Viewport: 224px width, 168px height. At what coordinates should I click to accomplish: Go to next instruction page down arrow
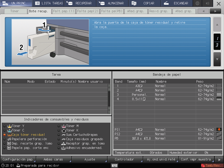217,59
